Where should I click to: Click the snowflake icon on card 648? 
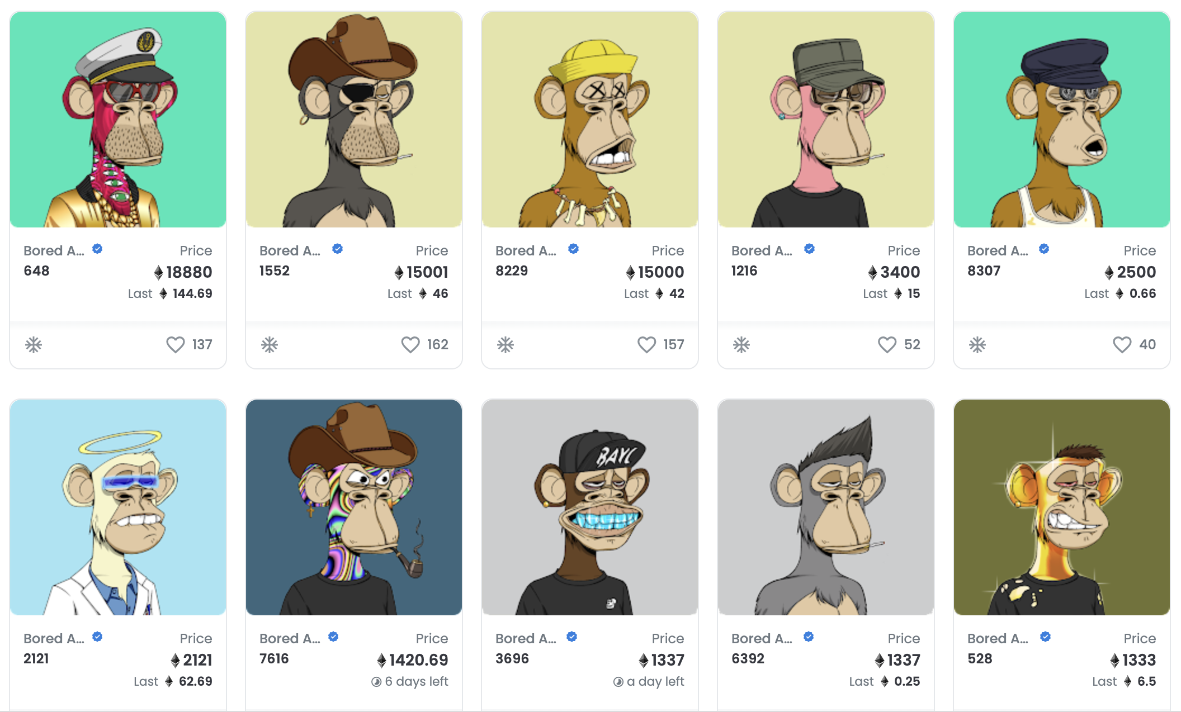click(x=34, y=345)
